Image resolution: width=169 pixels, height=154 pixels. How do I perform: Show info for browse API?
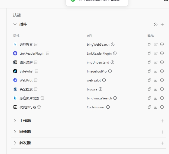(100, 89)
